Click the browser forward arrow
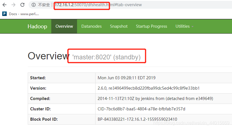The height and width of the screenshot is (128, 232). tap(13, 5)
